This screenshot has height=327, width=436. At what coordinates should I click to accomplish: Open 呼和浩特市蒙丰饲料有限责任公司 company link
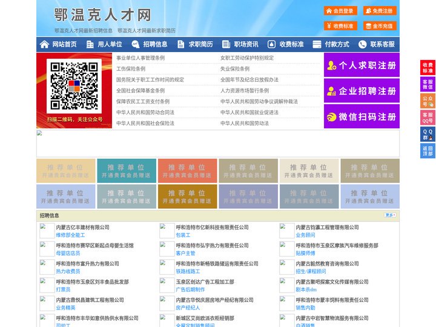click(x=332, y=300)
